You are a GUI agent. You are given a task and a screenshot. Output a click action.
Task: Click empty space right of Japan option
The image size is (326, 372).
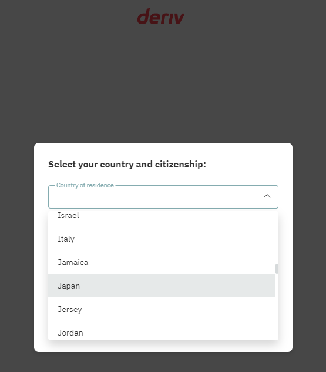(178, 286)
